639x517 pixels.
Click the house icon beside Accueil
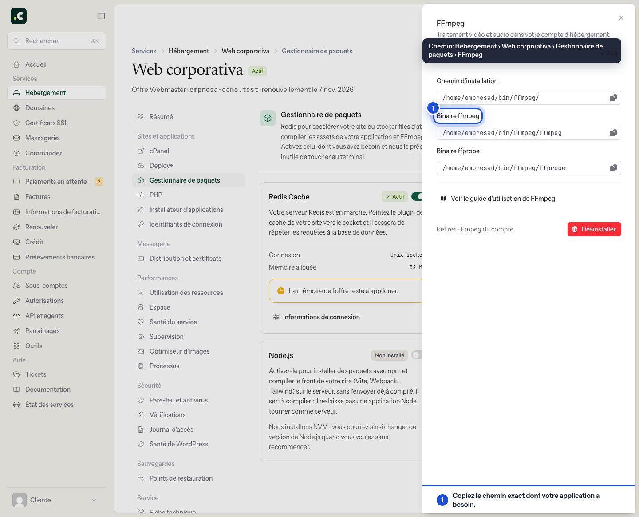(x=16, y=64)
